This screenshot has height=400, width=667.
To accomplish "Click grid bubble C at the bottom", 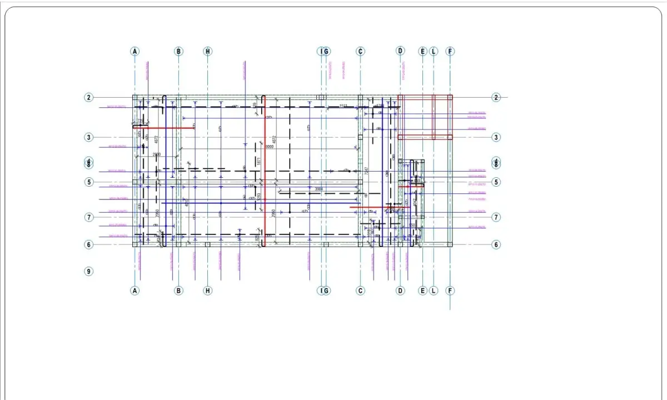I will pyautogui.click(x=360, y=291).
